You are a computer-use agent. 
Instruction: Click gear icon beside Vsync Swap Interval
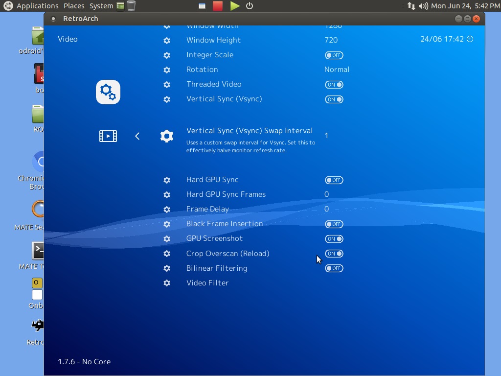pos(167,136)
